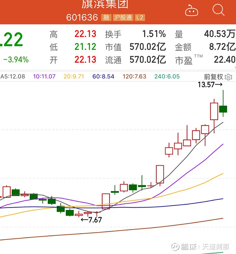Tap high price 22.13 next to 高
This screenshot has width=236, height=254.
[85, 34]
